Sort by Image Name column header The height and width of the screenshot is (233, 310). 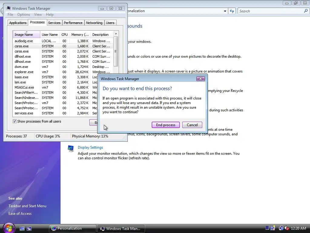(x=27, y=35)
